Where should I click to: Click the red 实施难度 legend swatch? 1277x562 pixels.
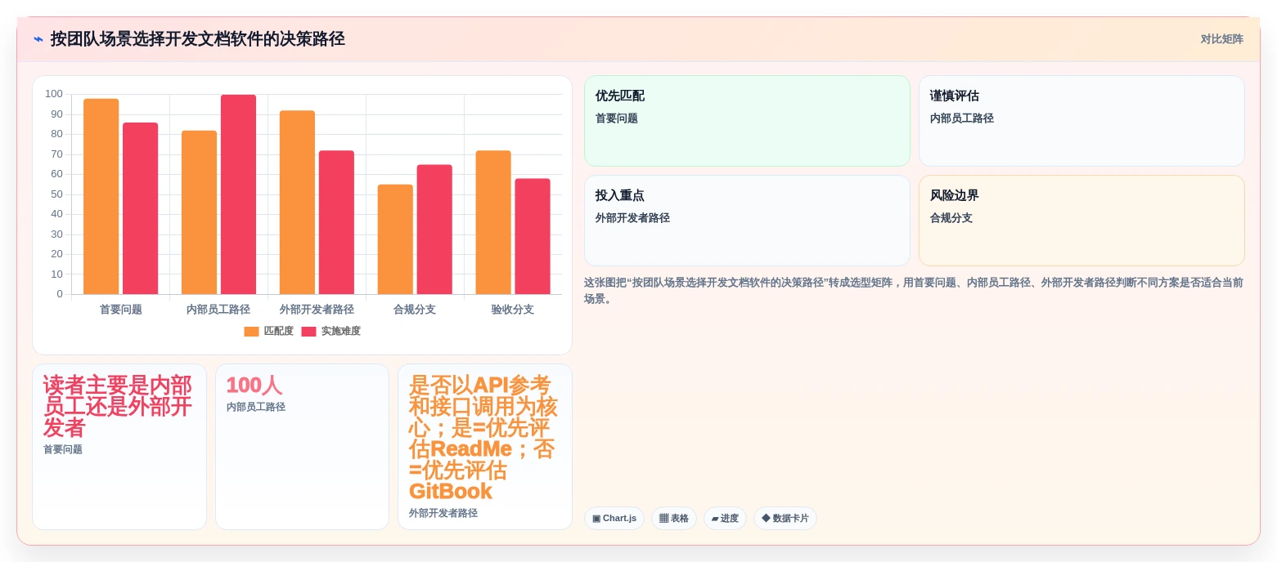pos(308,332)
